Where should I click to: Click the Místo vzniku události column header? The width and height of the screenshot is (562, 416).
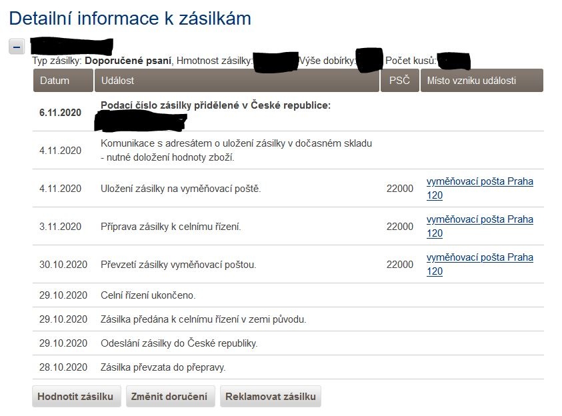(x=481, y=81)
